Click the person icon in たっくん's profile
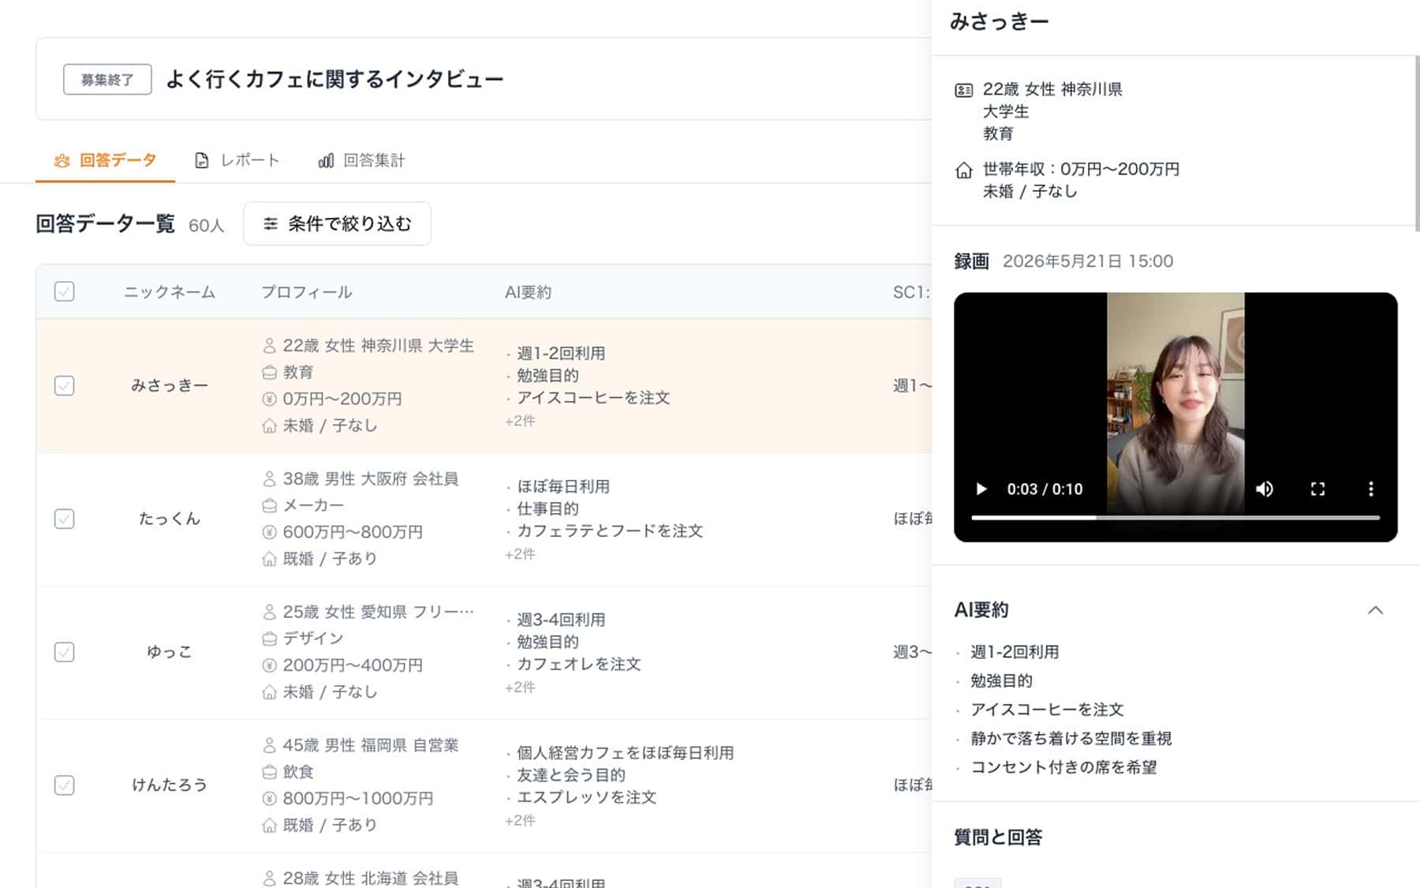This screenshot has width=1420, height=888. click(269, 479)
